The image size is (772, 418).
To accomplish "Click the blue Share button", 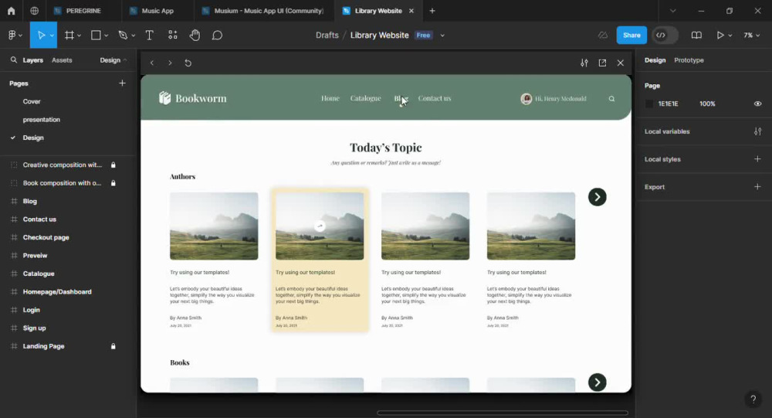I will (631, 35).
